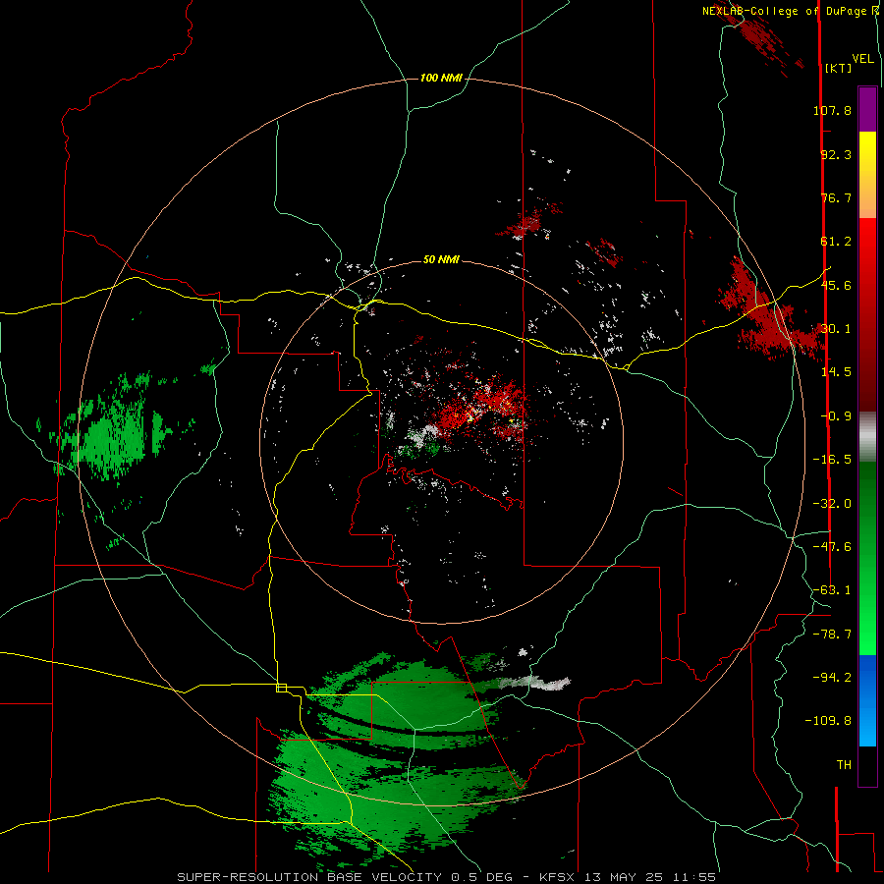
Task: Pick the black TH segment of the color bar
Action: pos(867,765)
